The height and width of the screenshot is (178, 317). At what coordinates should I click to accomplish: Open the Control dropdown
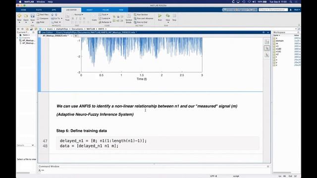[105, 18]
